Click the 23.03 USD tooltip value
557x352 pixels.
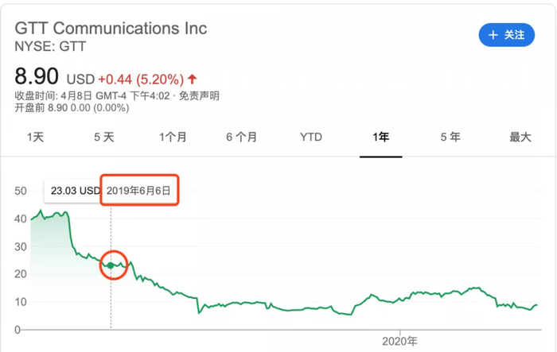coord(75,191)
